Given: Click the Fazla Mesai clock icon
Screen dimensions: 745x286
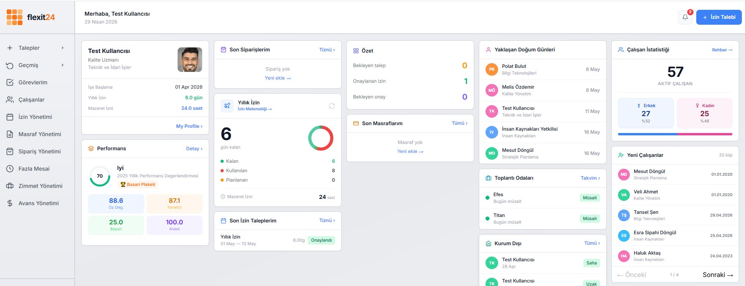Looking at the screenshot, I should (x=10, y=169).
